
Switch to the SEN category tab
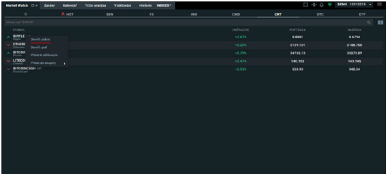tap(110, 14)
